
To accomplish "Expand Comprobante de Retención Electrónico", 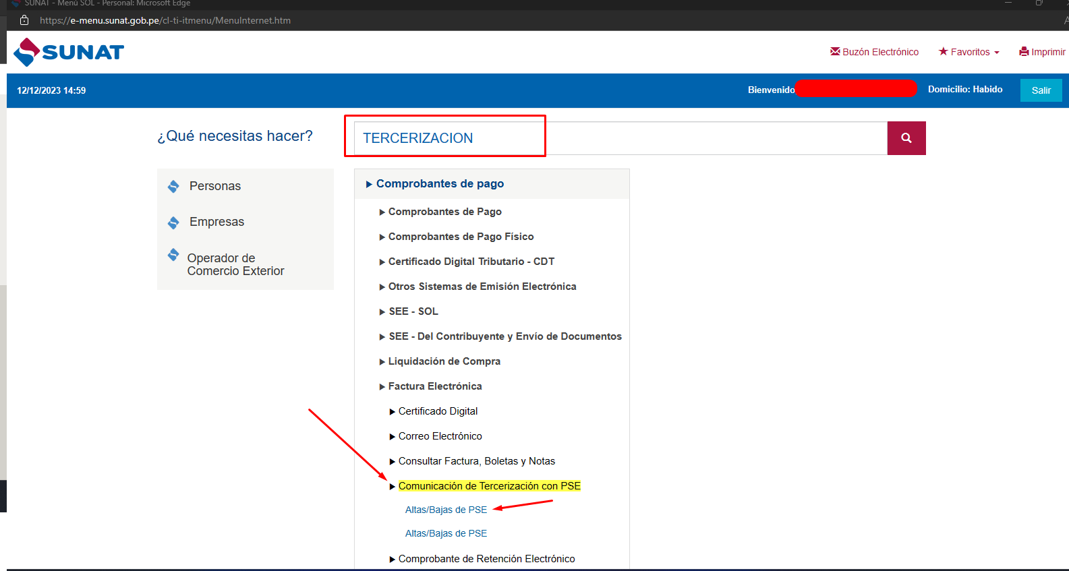I will click(x=486, y=559).
